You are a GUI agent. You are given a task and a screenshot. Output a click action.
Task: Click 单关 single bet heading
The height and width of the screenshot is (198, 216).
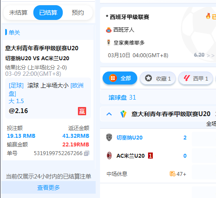(14, 32)
